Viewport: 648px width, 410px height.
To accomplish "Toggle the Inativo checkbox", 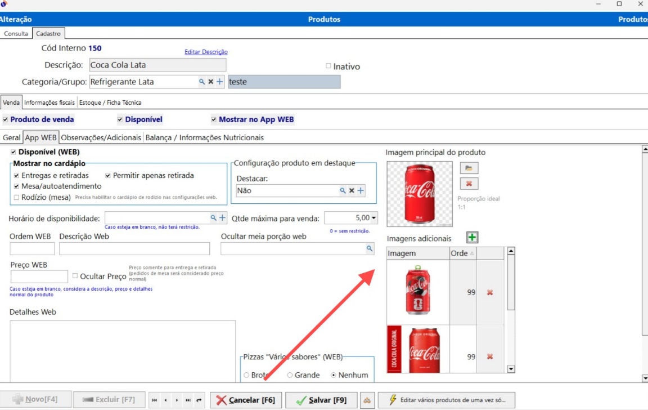I will tap(328, 66).
